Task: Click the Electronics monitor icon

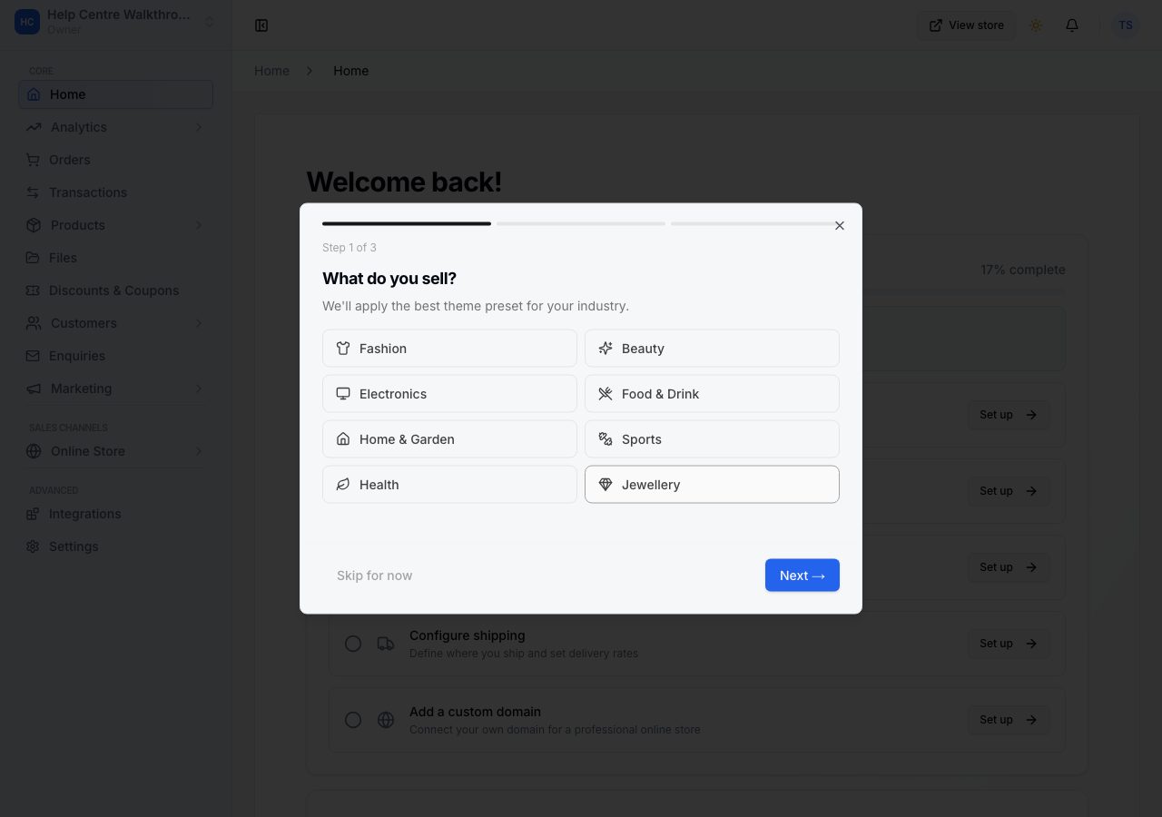Action: click(x=343, y=394)
